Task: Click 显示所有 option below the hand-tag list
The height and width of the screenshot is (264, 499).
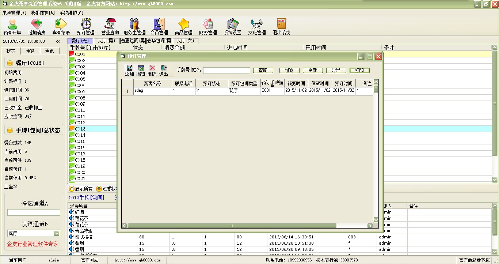Action: 81,189
